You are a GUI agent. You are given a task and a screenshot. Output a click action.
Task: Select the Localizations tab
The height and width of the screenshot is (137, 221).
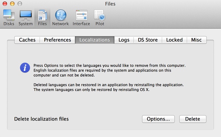(95, 40)
